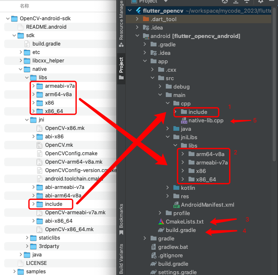The height and width of the screenshot is (275, 278).
Task: Open the Resource Manager side tab
Action: click(121, 23)
